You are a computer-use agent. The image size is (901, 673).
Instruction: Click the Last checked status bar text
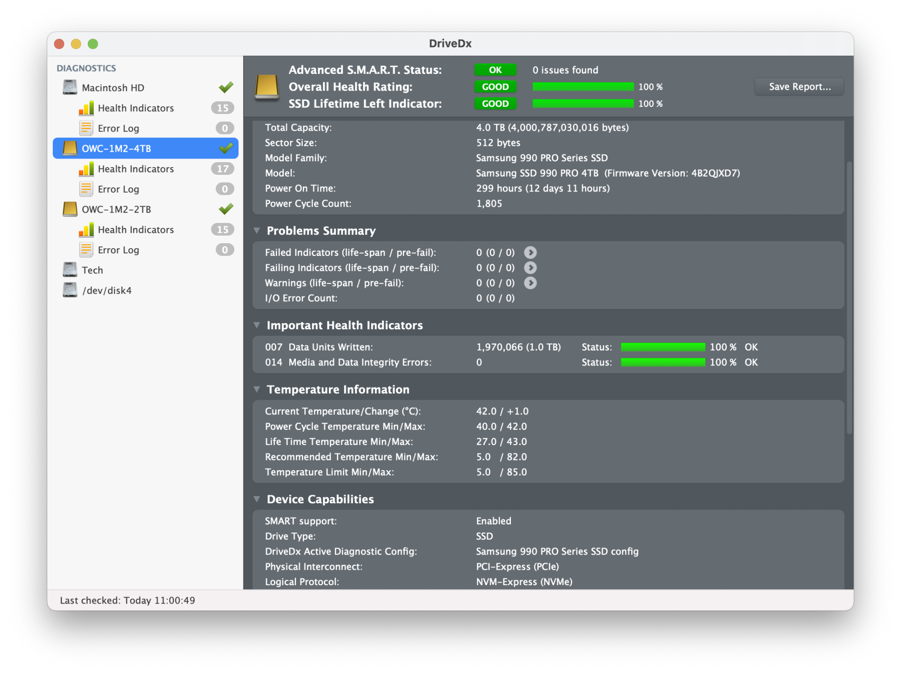coord(127,600)
